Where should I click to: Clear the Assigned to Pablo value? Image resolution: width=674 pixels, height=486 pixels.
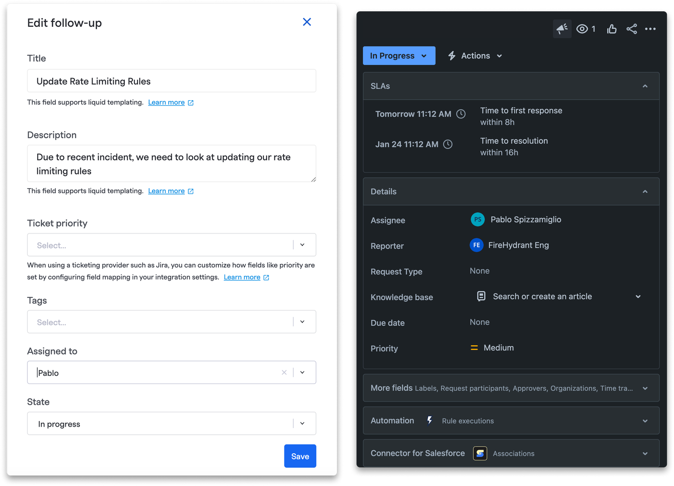tap(284, 373)
